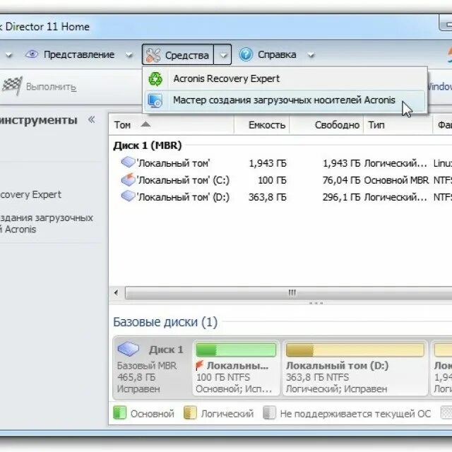The height and width of the screenshot is (452, 452).
Task: Click the green Основной legend swatch
Action: pyautogui.click(x=119, y=412)
